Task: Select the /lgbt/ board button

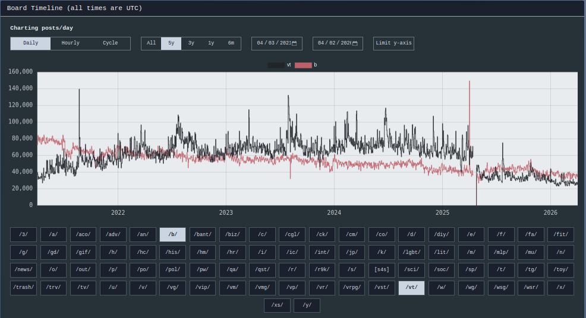Action: (x=411, y=252)
